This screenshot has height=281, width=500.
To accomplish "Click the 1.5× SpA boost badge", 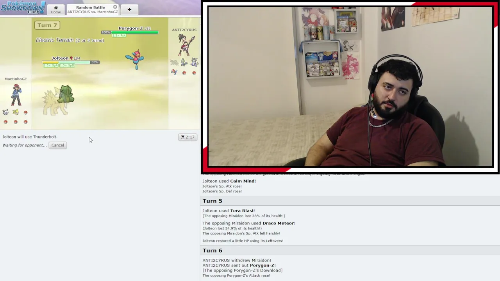I will 50,65.
